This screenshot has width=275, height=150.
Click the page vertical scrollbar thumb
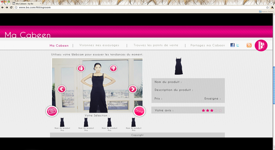click(274, 85)
